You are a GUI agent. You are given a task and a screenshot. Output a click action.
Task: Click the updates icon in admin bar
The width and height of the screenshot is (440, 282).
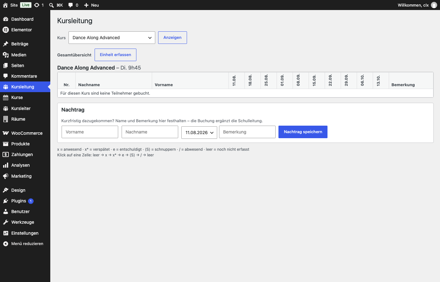[x=39, y=5]
